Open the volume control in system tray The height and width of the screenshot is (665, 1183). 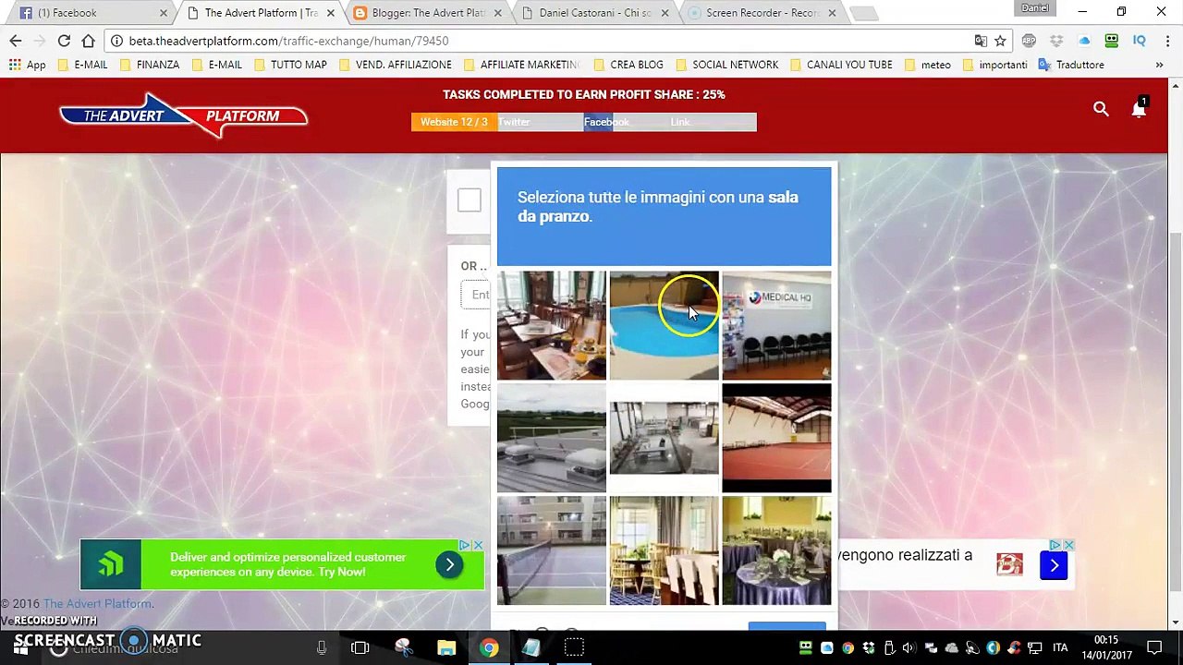point(909,647)
